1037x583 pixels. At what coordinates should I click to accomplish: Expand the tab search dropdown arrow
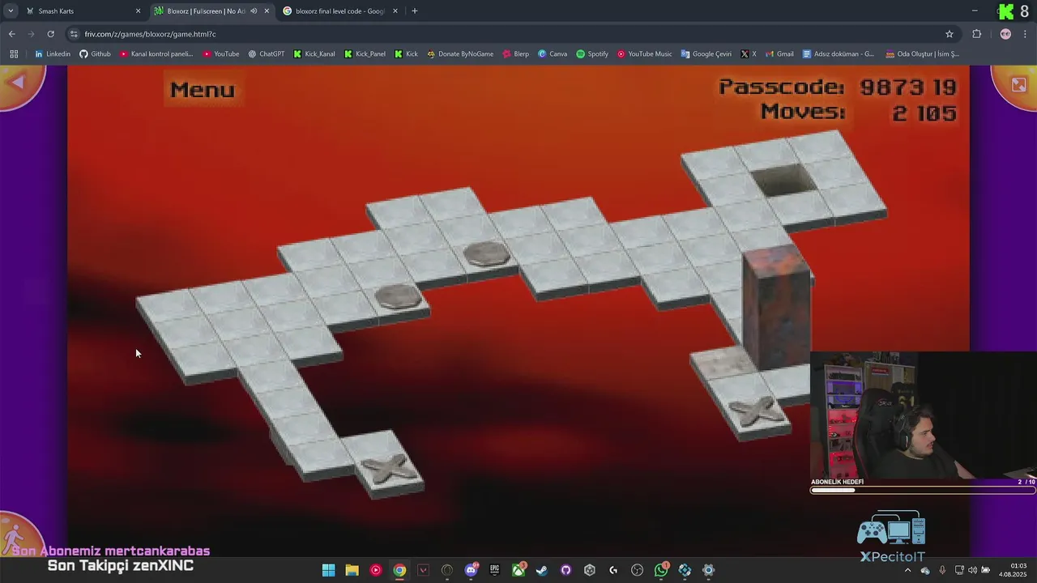coord(10,11)
